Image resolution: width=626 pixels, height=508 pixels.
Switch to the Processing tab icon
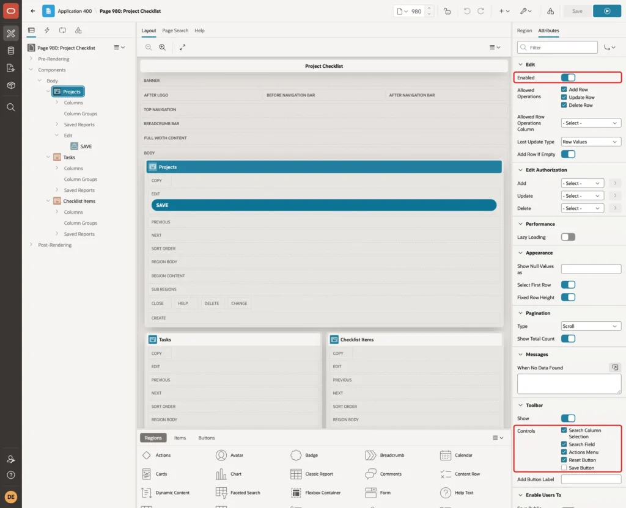point(63,31)
